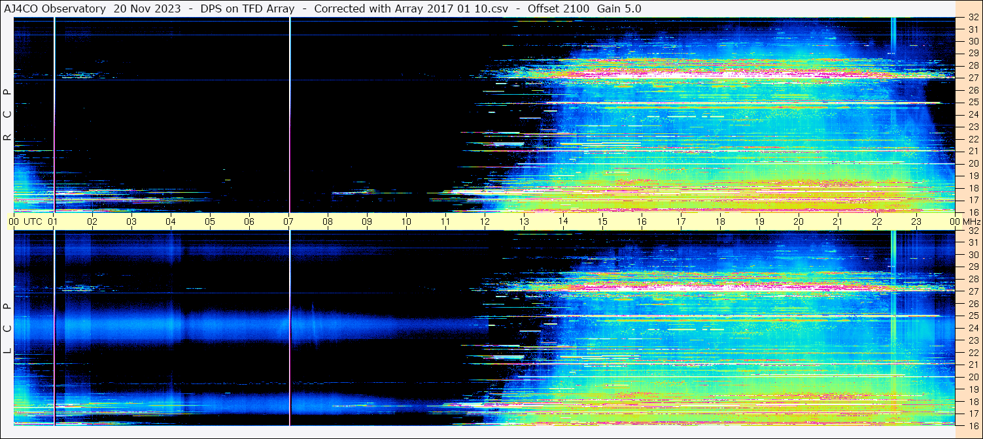Click the 29 MHz tick on the LCP frequency scale
983x439 pixels.
pyautogui.click(x=973, y=267)
